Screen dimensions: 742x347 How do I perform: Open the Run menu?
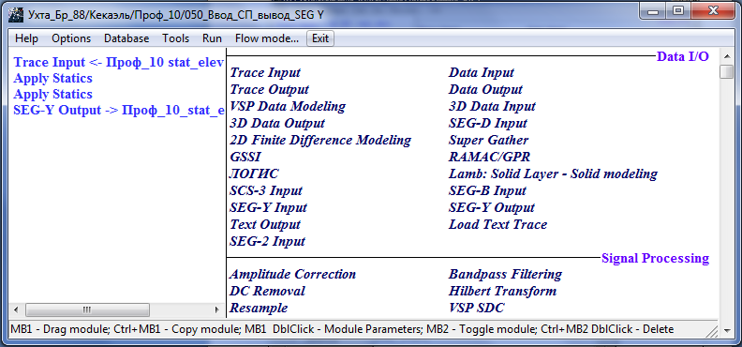[212, 38]
